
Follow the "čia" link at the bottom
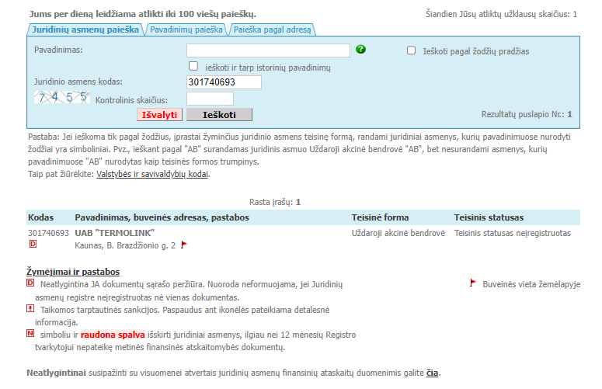[431, 373]
